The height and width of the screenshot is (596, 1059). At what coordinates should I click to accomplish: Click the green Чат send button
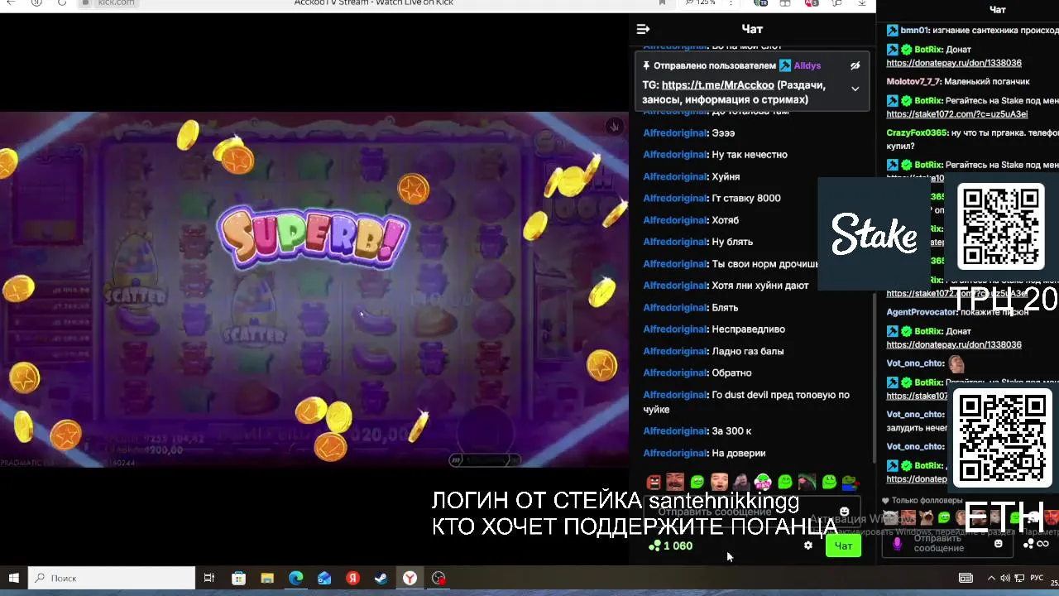coord(843,546)
